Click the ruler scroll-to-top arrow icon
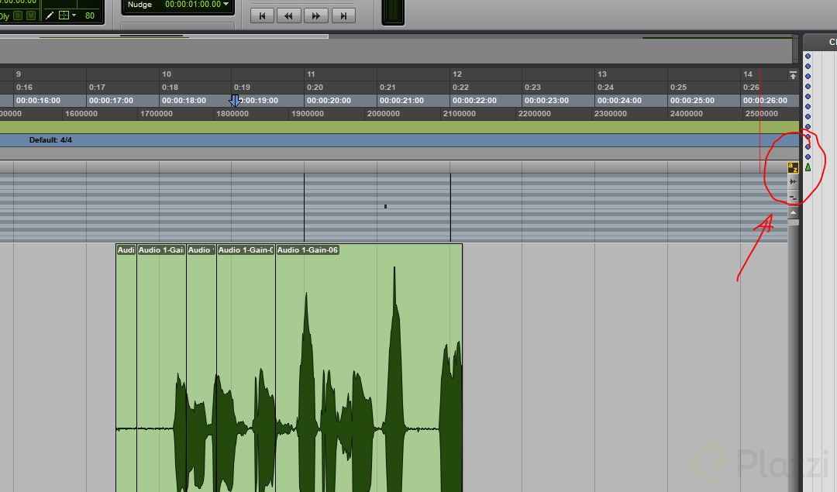The image size is (837, 492). (x=793, y=74)
